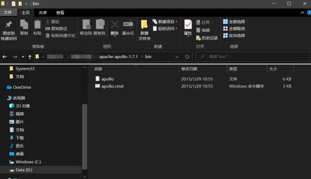Select 此电脑 in navigation pane
The width and height of the screenshot is (311, 179).
[16, 98]
